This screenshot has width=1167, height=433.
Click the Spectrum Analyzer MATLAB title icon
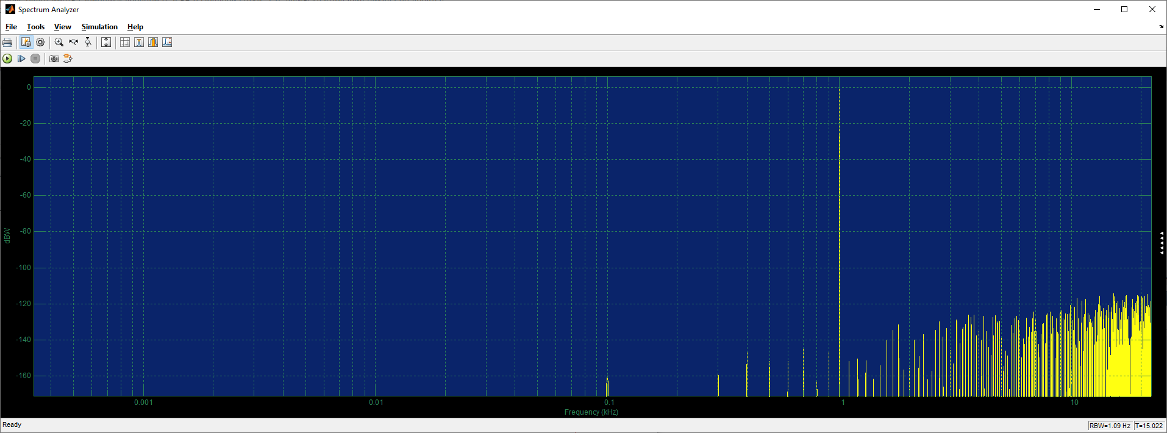(10, 9)
